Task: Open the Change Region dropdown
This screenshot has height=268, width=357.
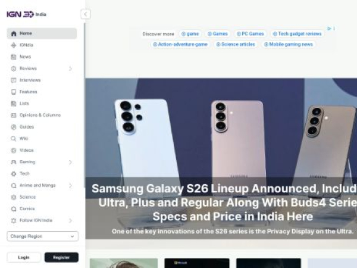Action: coord(43,236)
